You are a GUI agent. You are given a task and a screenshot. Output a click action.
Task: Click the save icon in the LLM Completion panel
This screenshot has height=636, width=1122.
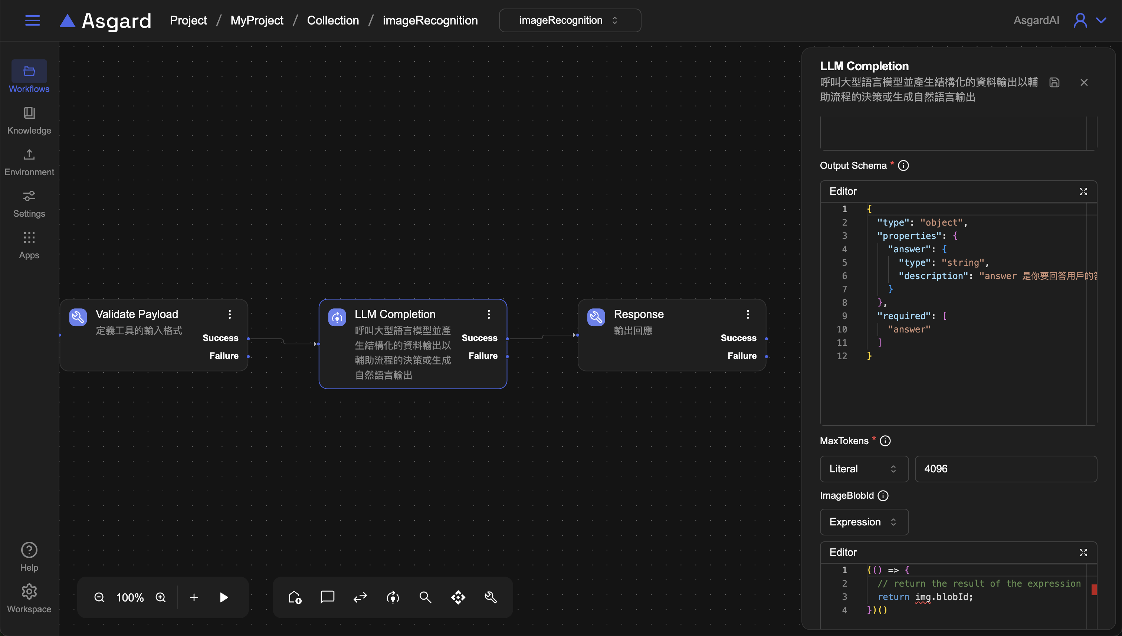[x=1054, y=82]
